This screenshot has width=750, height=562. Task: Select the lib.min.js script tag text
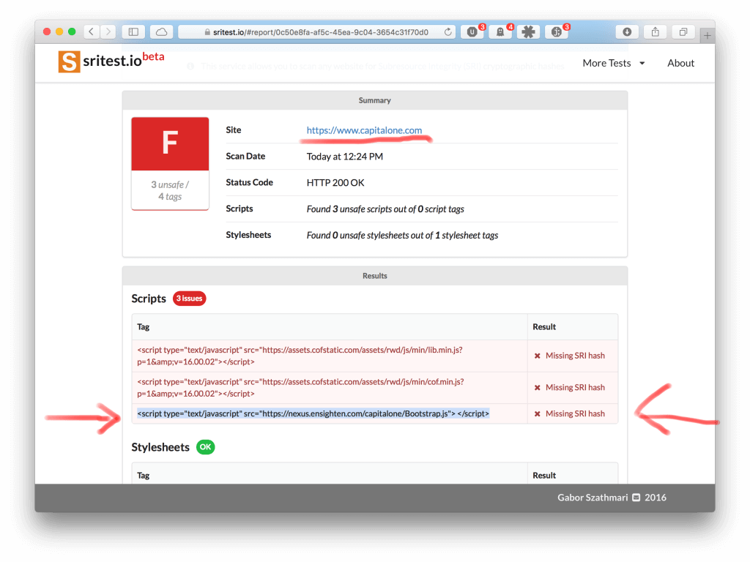point(300,356)
